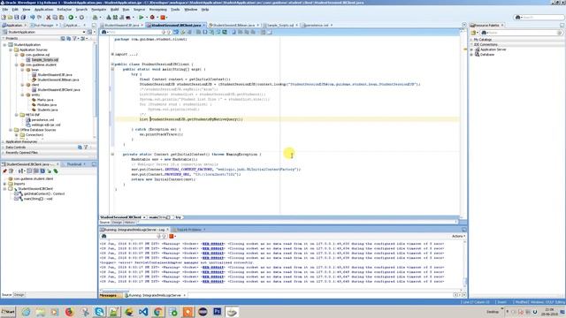Image resolution: width=566 pixels, height=318 pixels.
Task: Collapse the Application Sources folder
Action: pos(11,49)
